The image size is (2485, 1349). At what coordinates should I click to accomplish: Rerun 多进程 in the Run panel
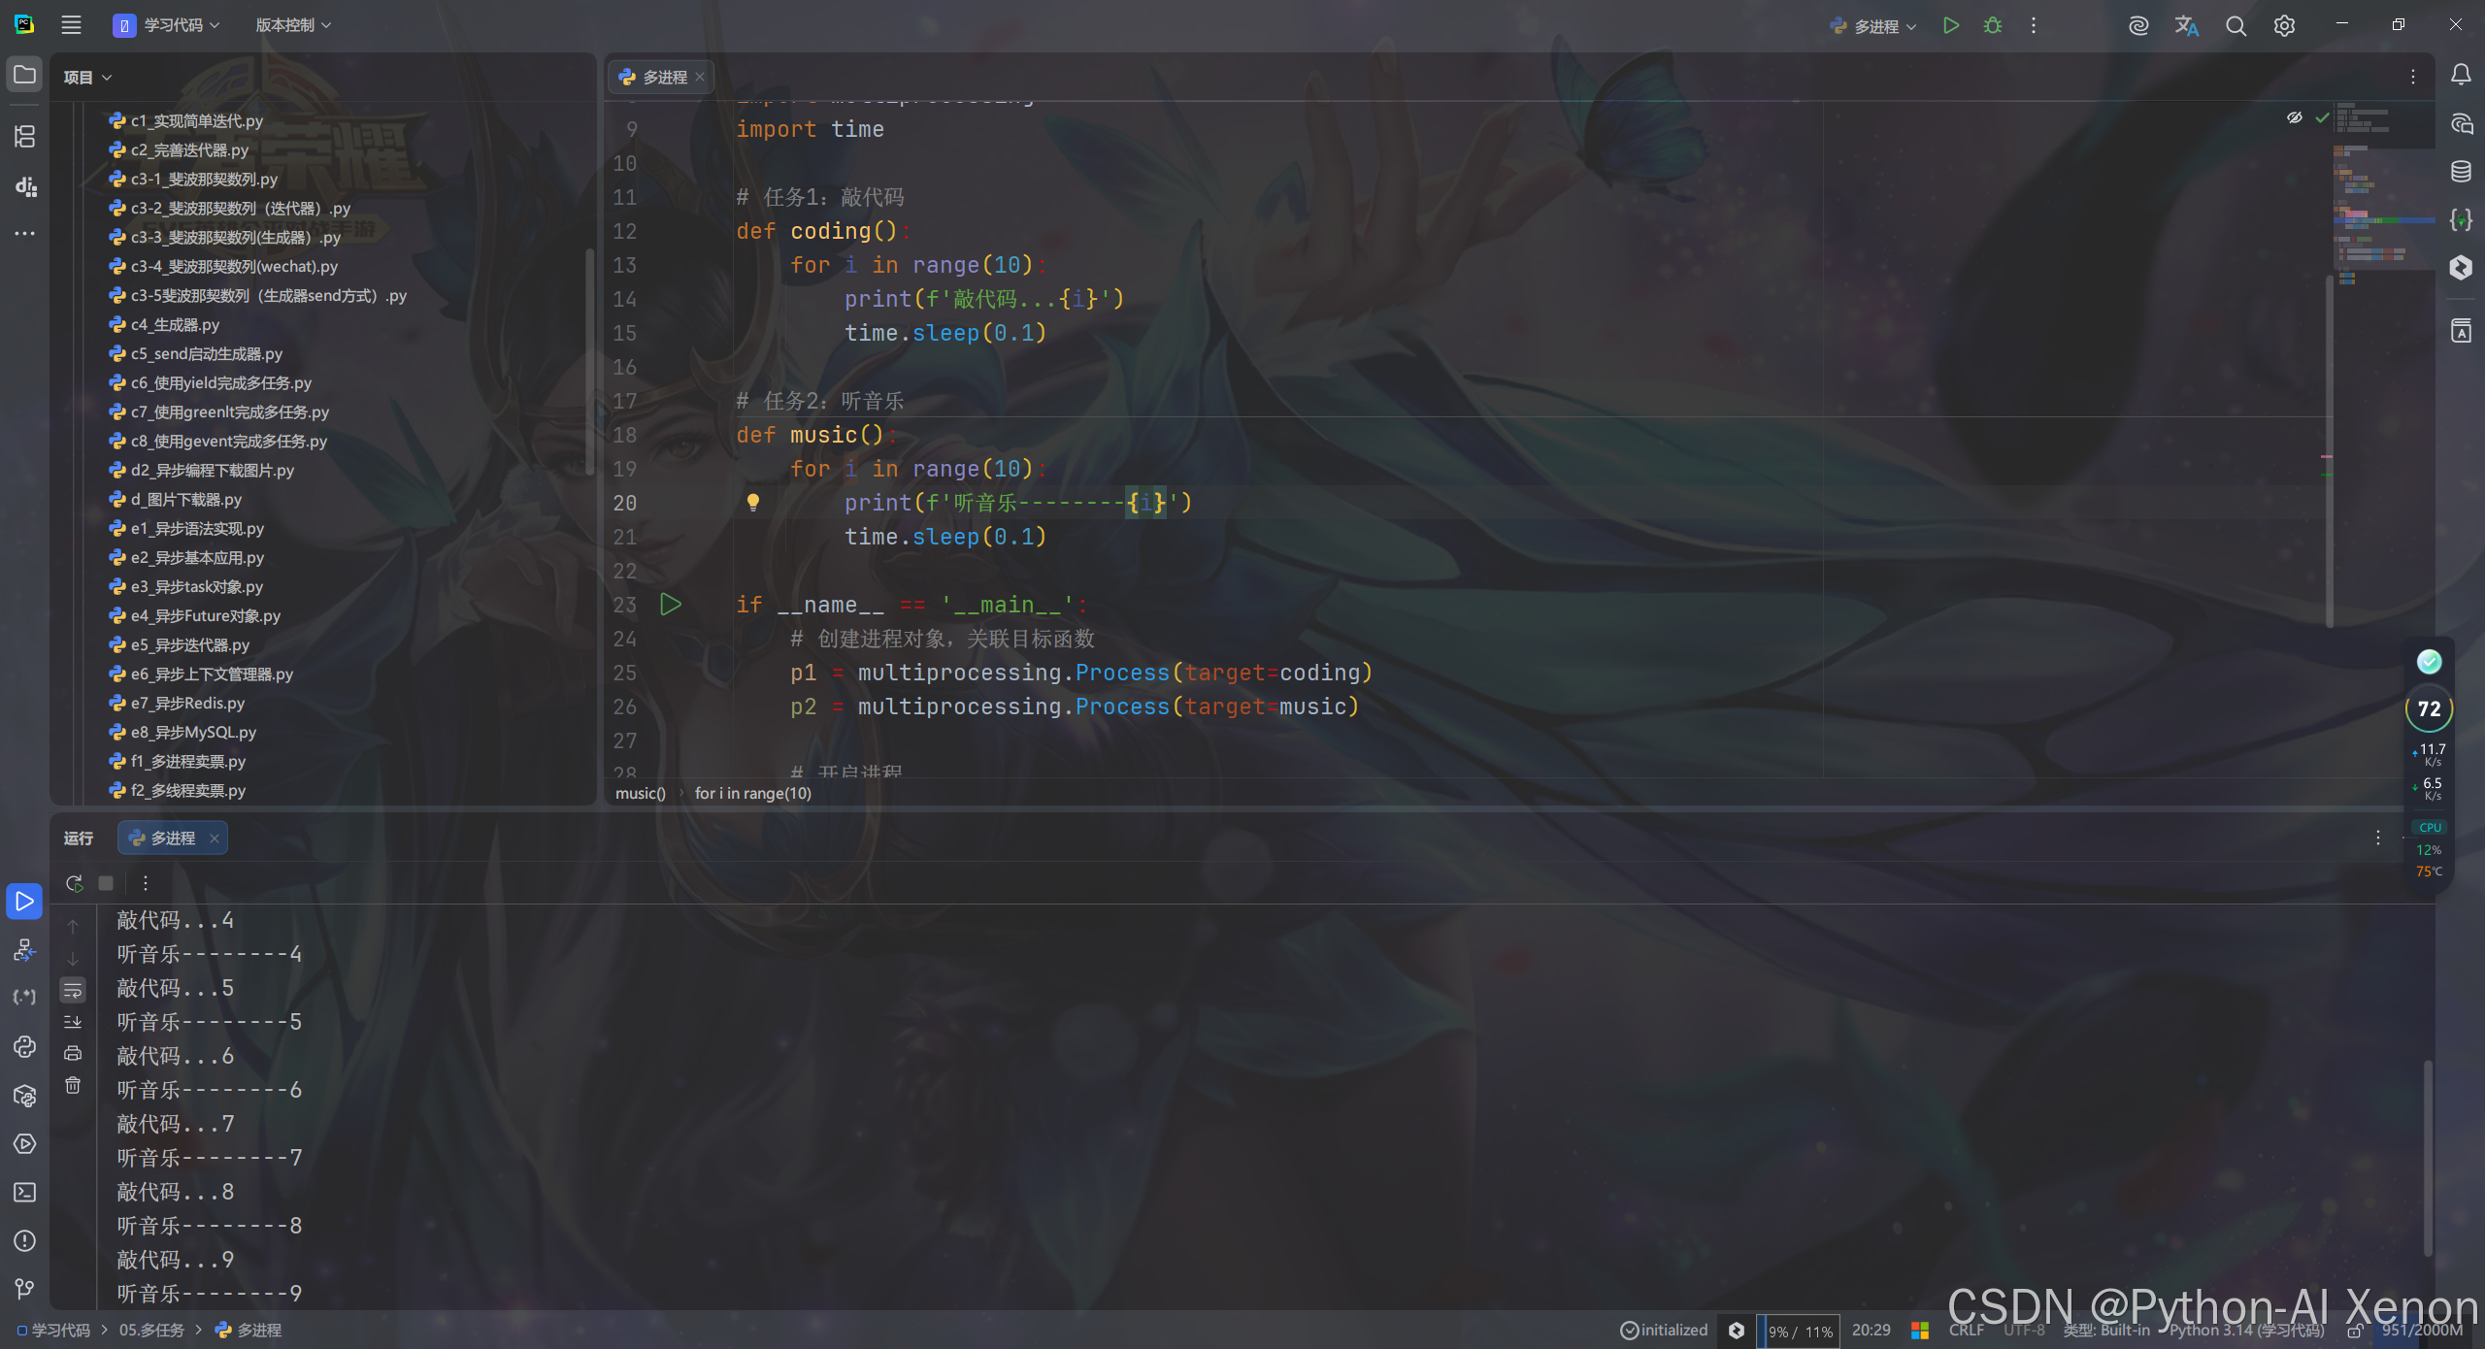point(74,883)
